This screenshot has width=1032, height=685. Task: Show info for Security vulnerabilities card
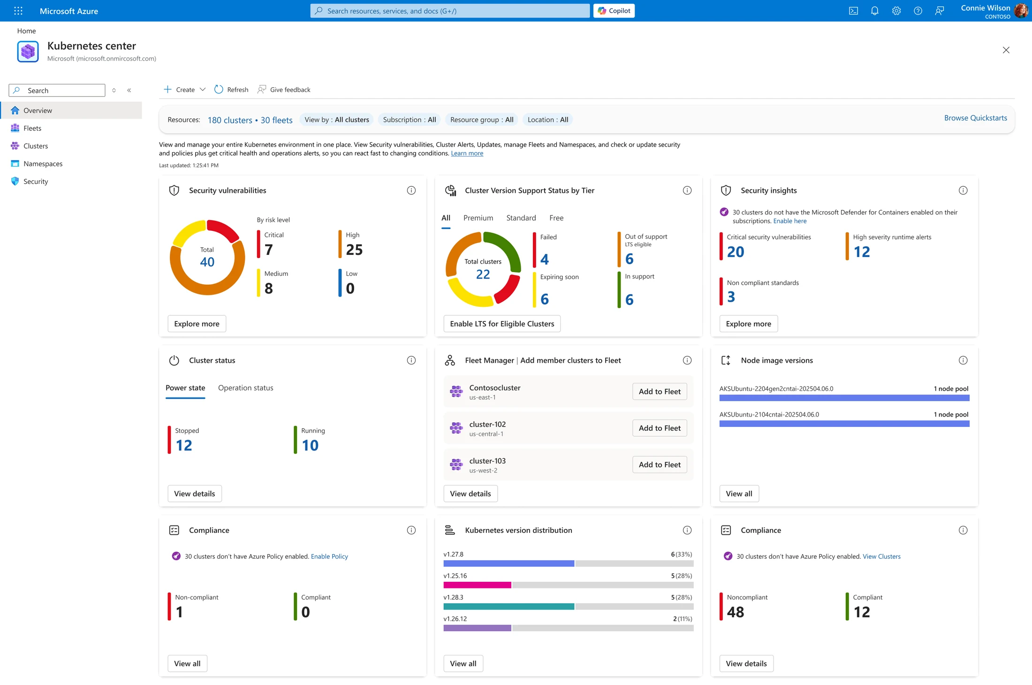tap(411, 190)
